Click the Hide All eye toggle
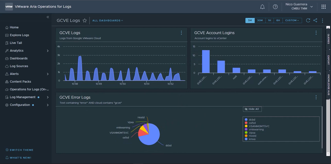The width and height of the screenshot is (331, 164). pyautogui.click(x=252, y=109)
